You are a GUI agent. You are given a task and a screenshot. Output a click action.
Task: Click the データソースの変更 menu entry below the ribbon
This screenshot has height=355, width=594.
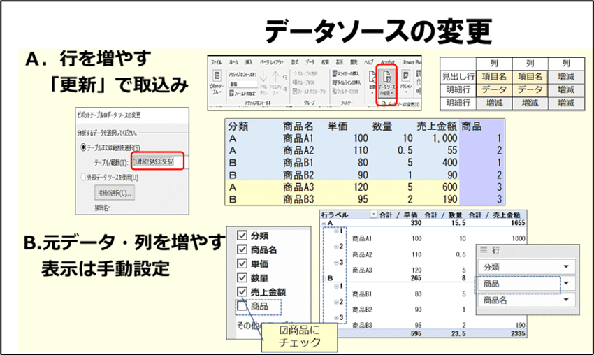(400, 104)
